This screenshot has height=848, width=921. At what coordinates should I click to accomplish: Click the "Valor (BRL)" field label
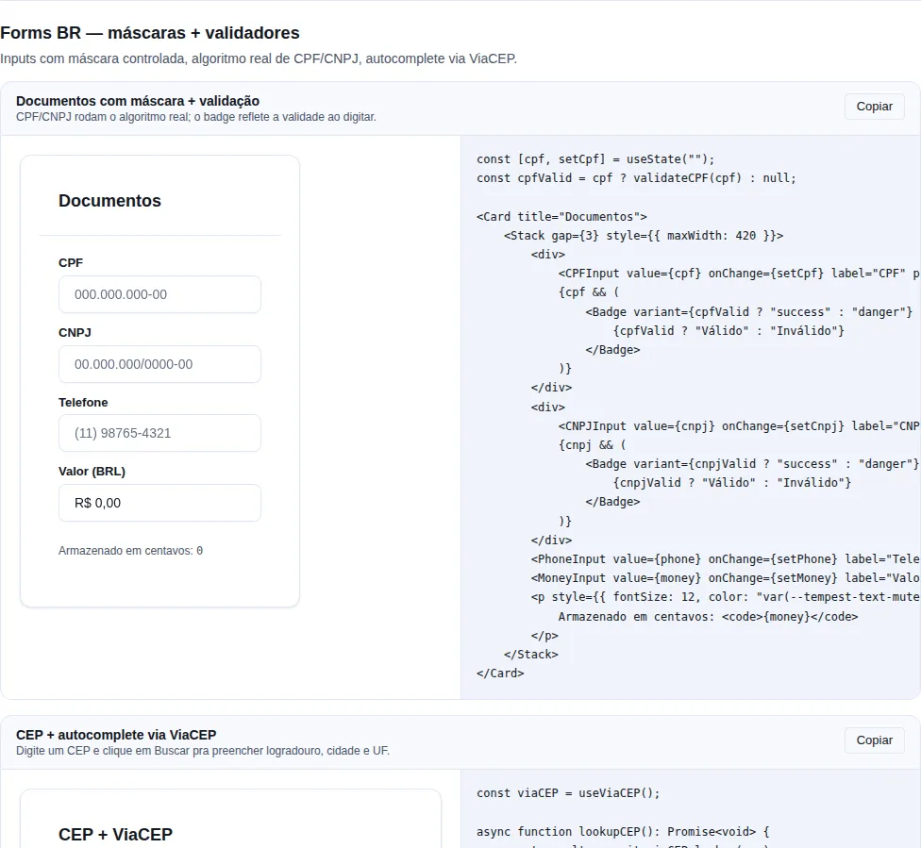click(x=92, y=471)
